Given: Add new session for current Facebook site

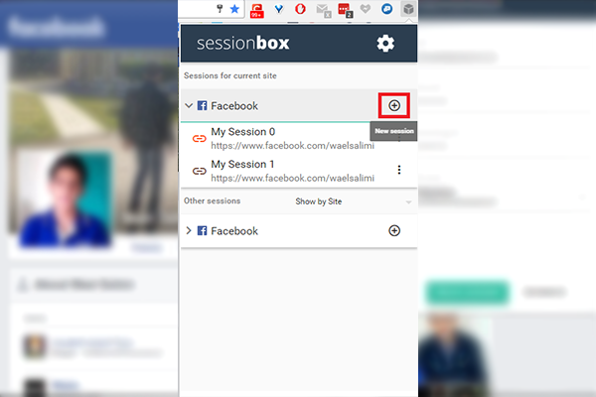Looking at the screenshot, I should [394, 105].
